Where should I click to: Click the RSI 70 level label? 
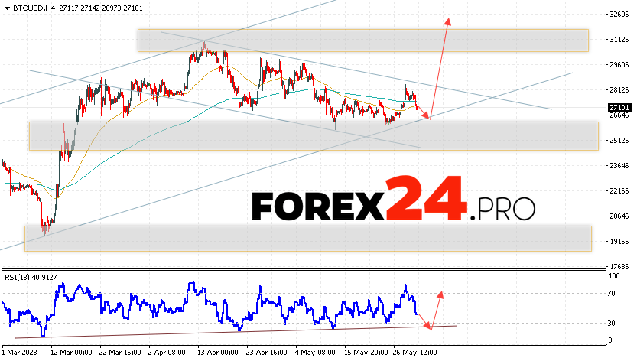tap(613, 293)
